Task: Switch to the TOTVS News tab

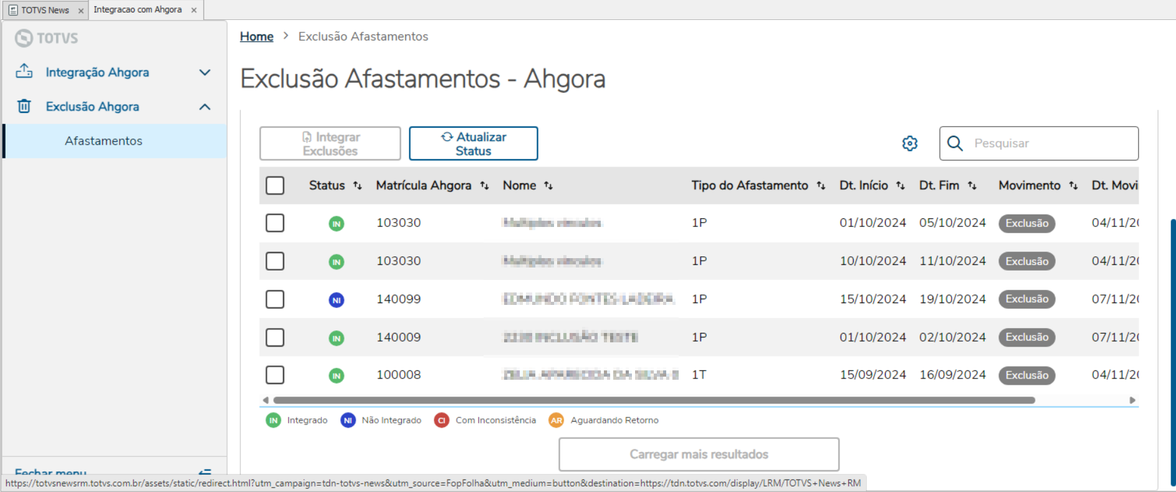Action: 45,10
